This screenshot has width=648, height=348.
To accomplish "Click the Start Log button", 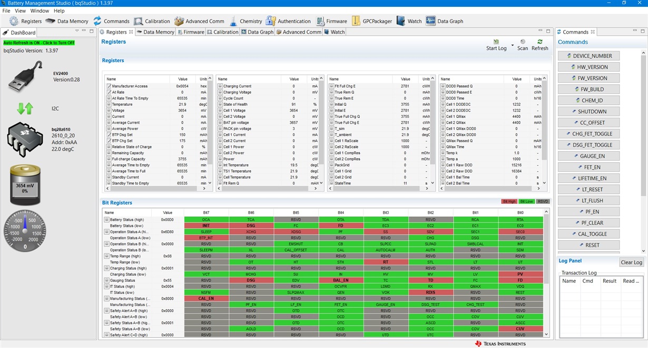I will tap(496, 45).
